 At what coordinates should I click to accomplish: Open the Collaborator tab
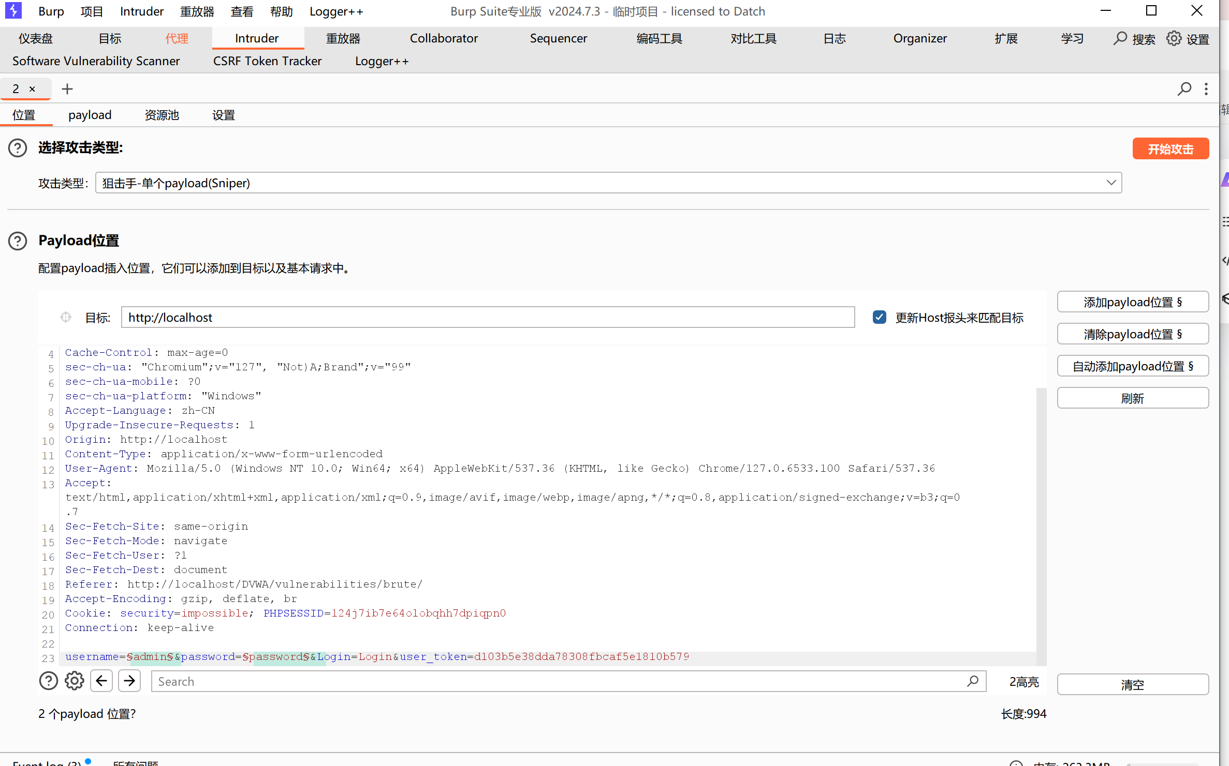[444, 38]
